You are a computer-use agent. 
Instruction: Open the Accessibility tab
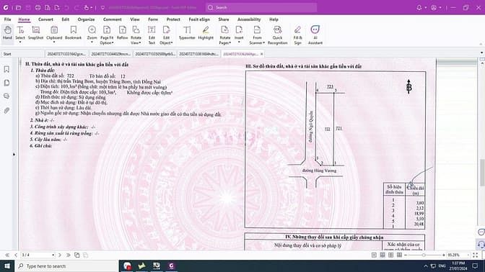[249, 19]
